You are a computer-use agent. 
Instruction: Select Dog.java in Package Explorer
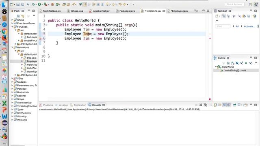(32, 58)
